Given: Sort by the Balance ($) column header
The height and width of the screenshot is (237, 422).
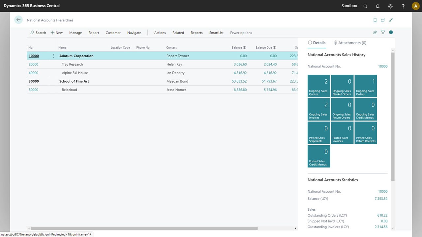Looking at the screenshot, I should [239, 48].
